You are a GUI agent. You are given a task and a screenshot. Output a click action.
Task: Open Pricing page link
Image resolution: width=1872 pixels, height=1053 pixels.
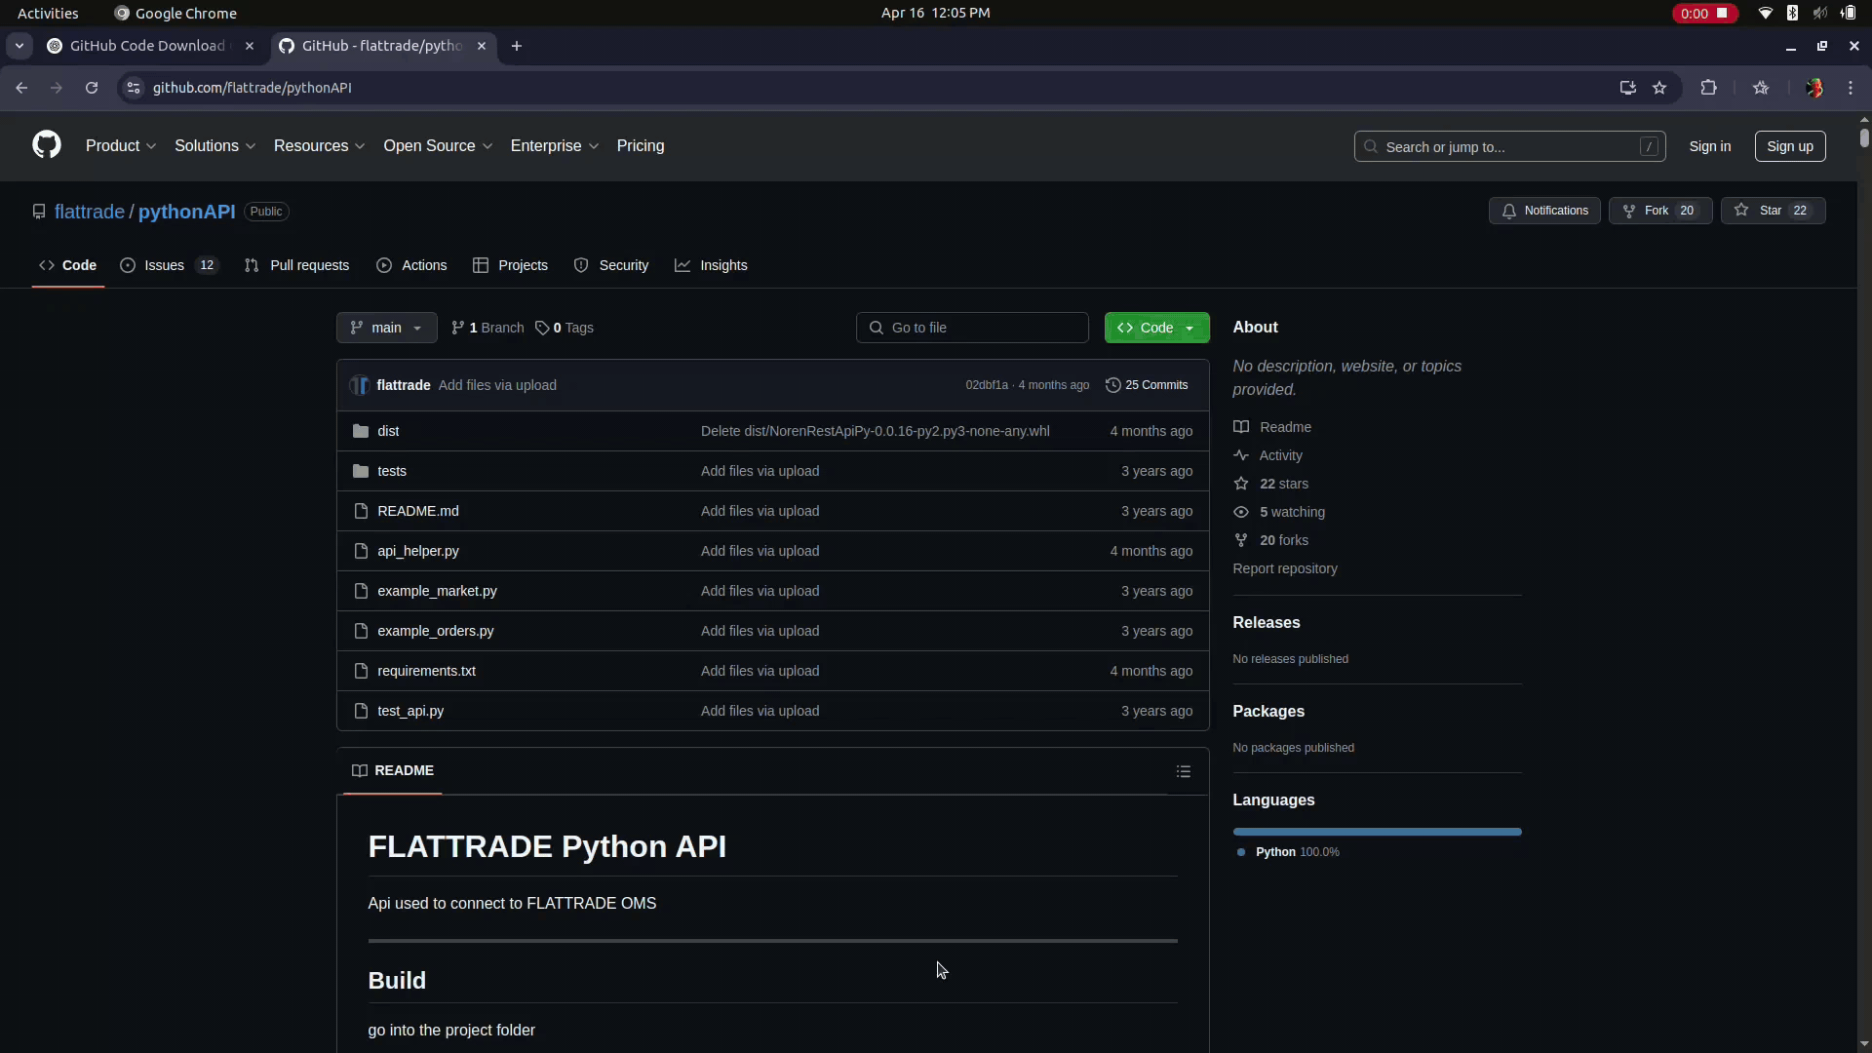pyautogui.click(x=641, y=145)
